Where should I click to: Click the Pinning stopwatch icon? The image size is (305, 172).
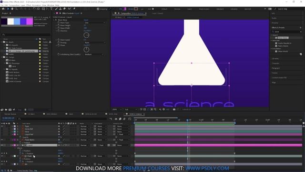tap(58, 43)
